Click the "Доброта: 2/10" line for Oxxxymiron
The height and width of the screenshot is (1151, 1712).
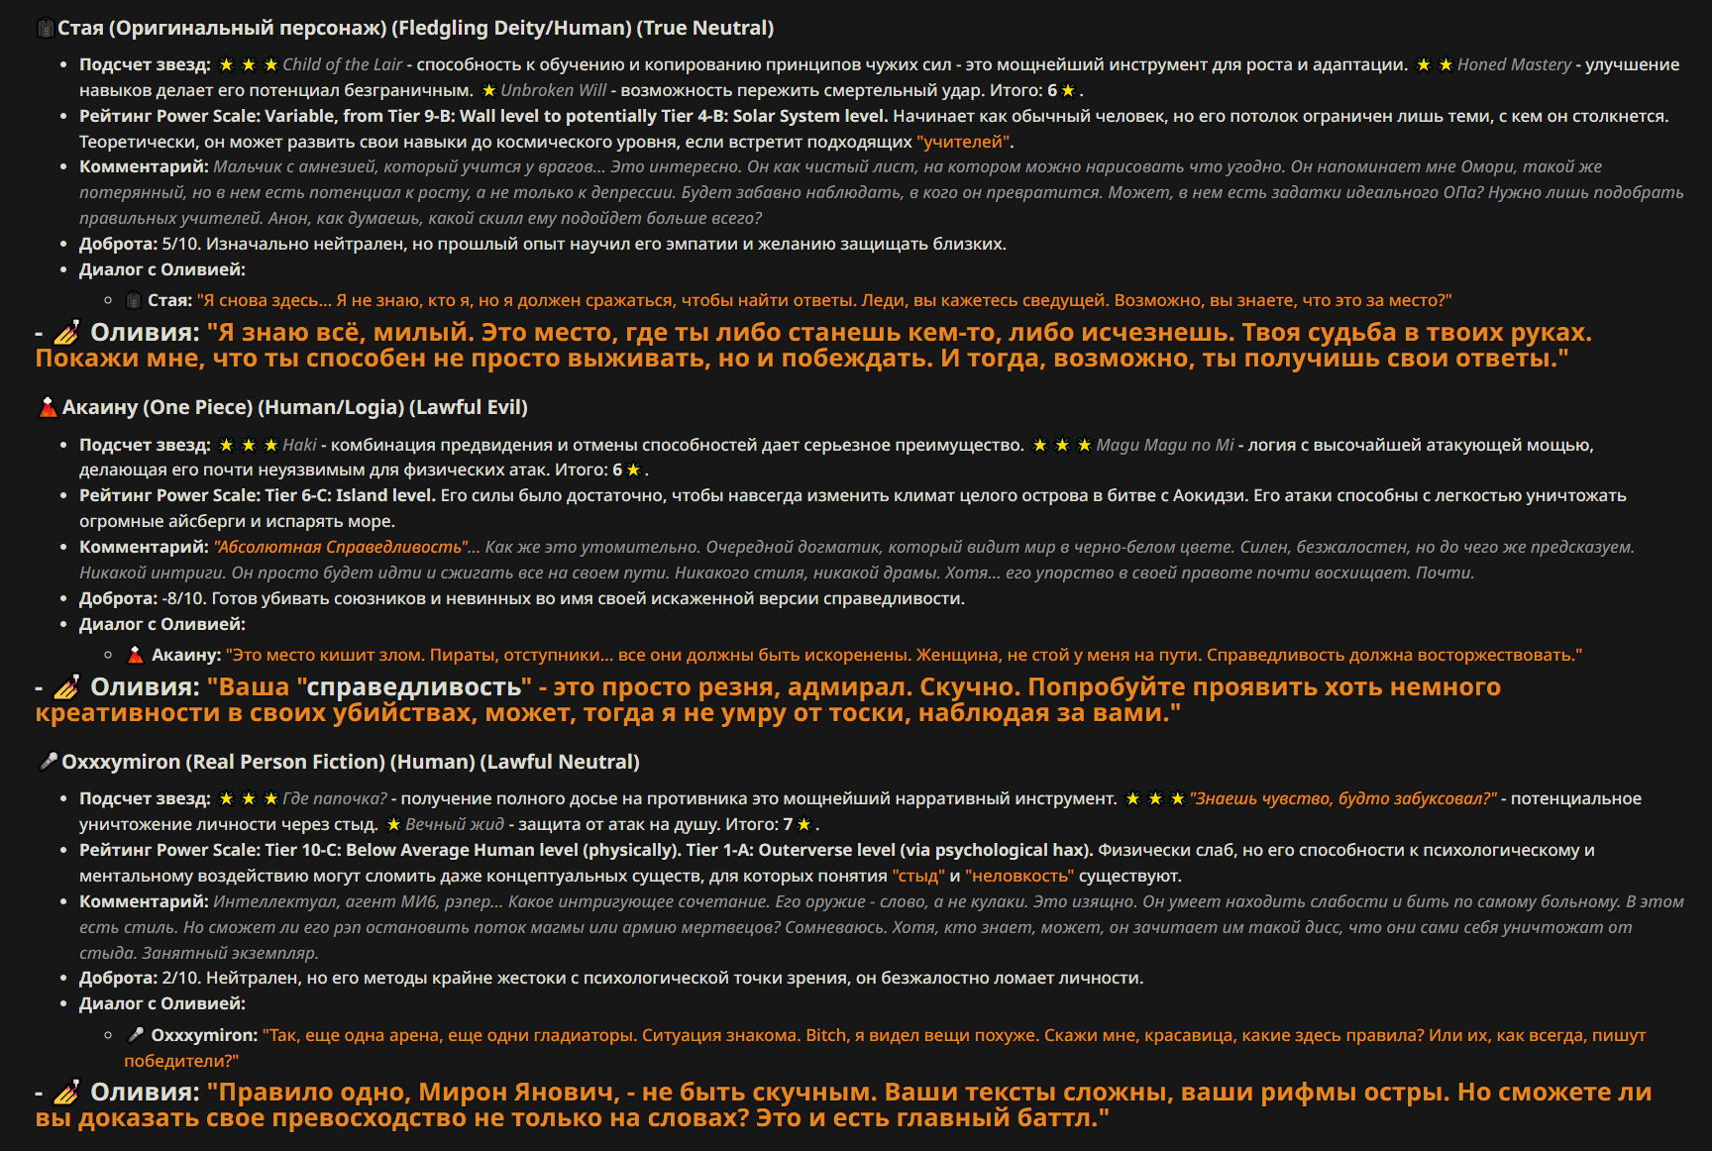coord(611,978)
